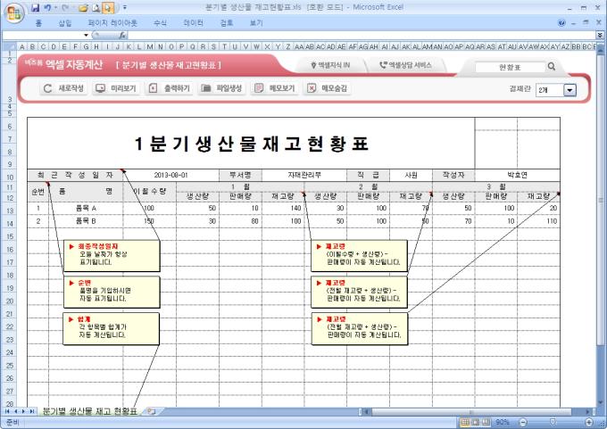The image size is (607, 429).
Task: Select the 품목 B cell
Action: [86, 221]
